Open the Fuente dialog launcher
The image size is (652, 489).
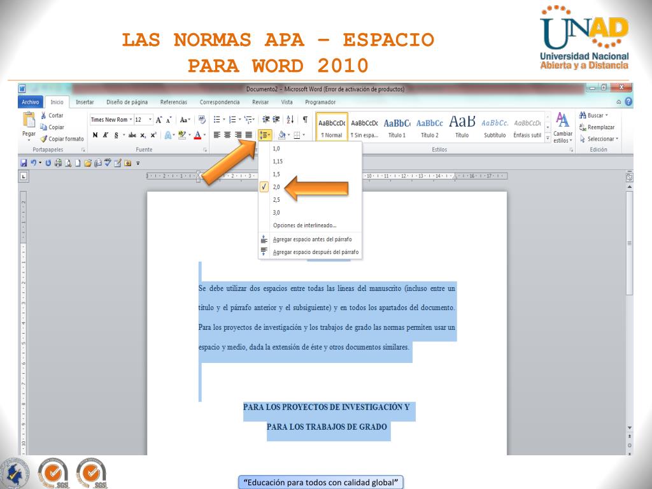(x=205, y=150)
